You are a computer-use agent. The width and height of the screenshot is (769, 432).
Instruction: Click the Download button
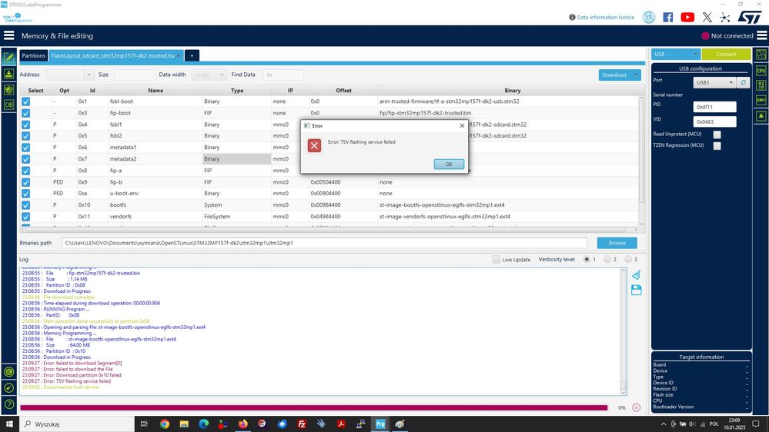point(614,75)
